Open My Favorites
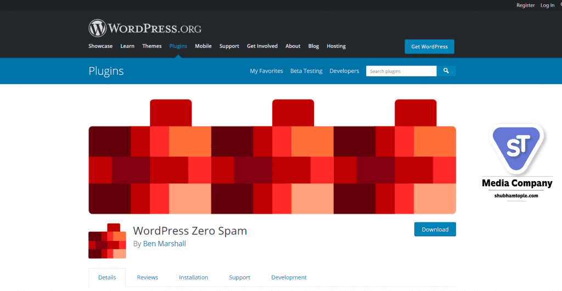The width and height of the screenshot is (562, 291). [x=266, y=71]
